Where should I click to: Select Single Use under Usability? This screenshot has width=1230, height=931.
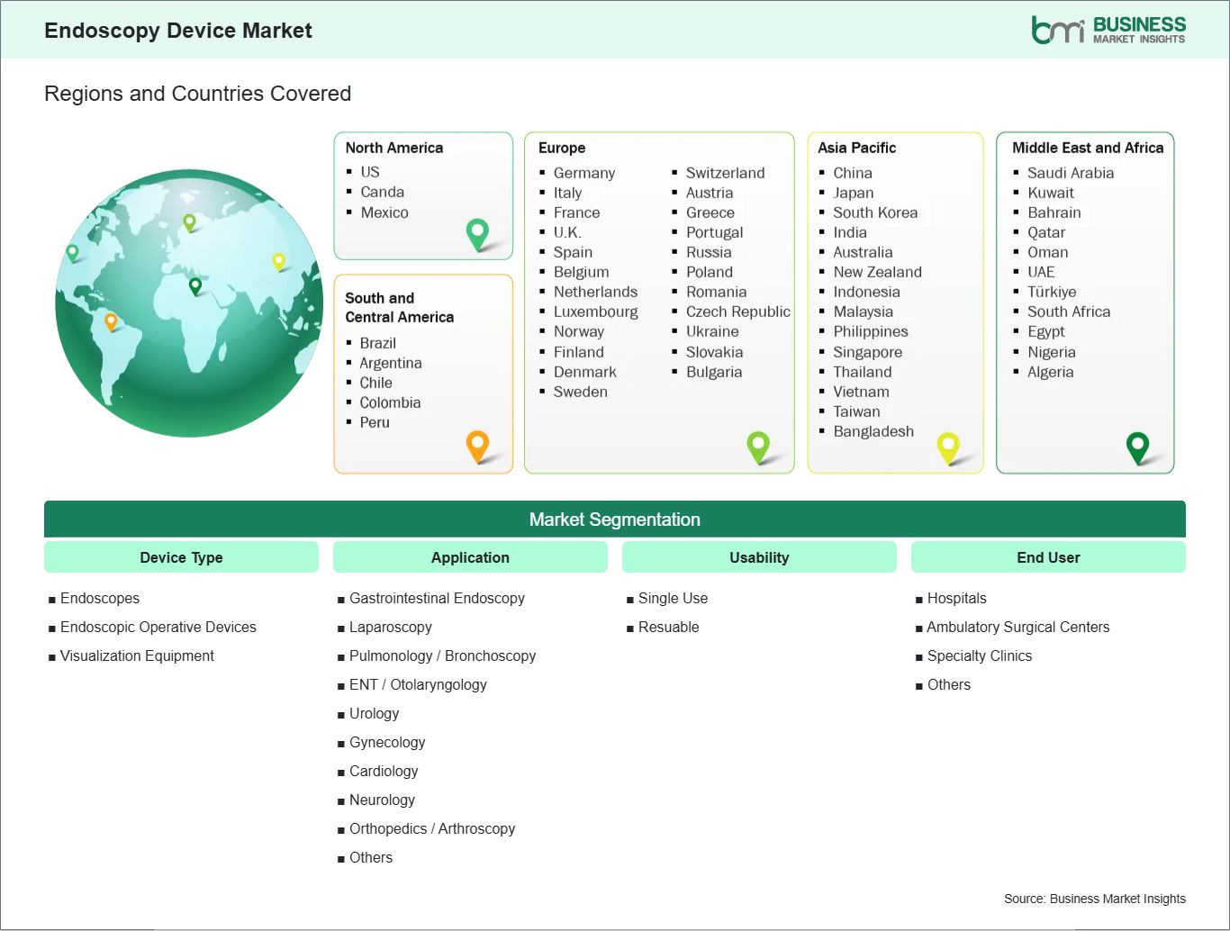[673, 598]
